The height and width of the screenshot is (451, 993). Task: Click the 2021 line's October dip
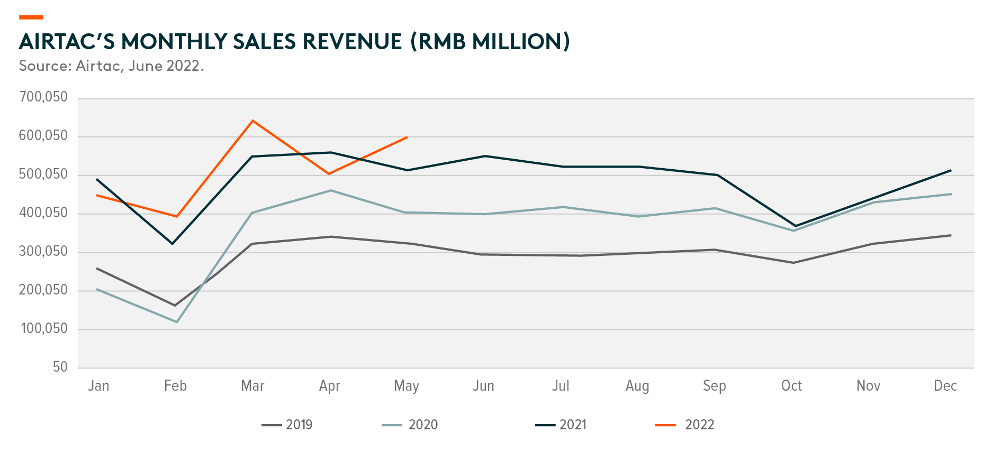795,226
